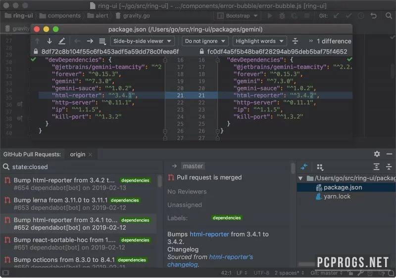Screen dimensions: 396x278
Task: Close the origin tab
Action: [x=90, y=155]
